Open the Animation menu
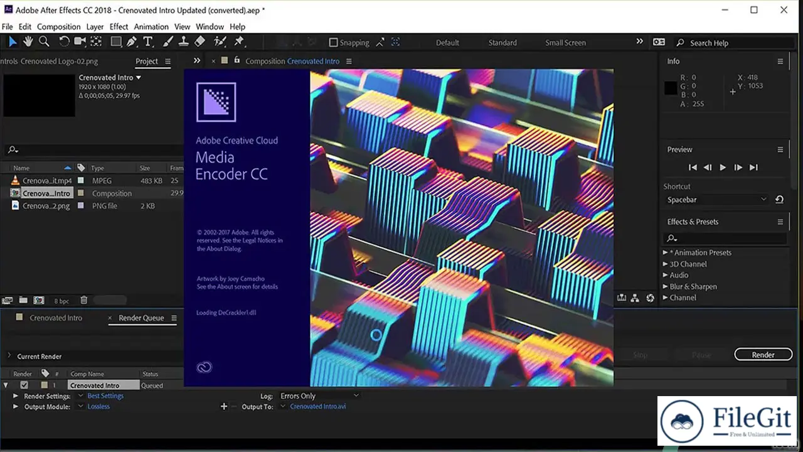The image size is (803, 452). point(151,27)
